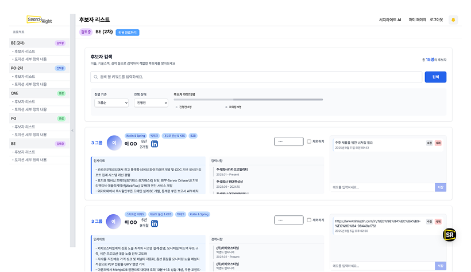This screenshot has width=471, height=272.
Task: Go to 마이 페이지 in top navigation
Action: point(417,19)
